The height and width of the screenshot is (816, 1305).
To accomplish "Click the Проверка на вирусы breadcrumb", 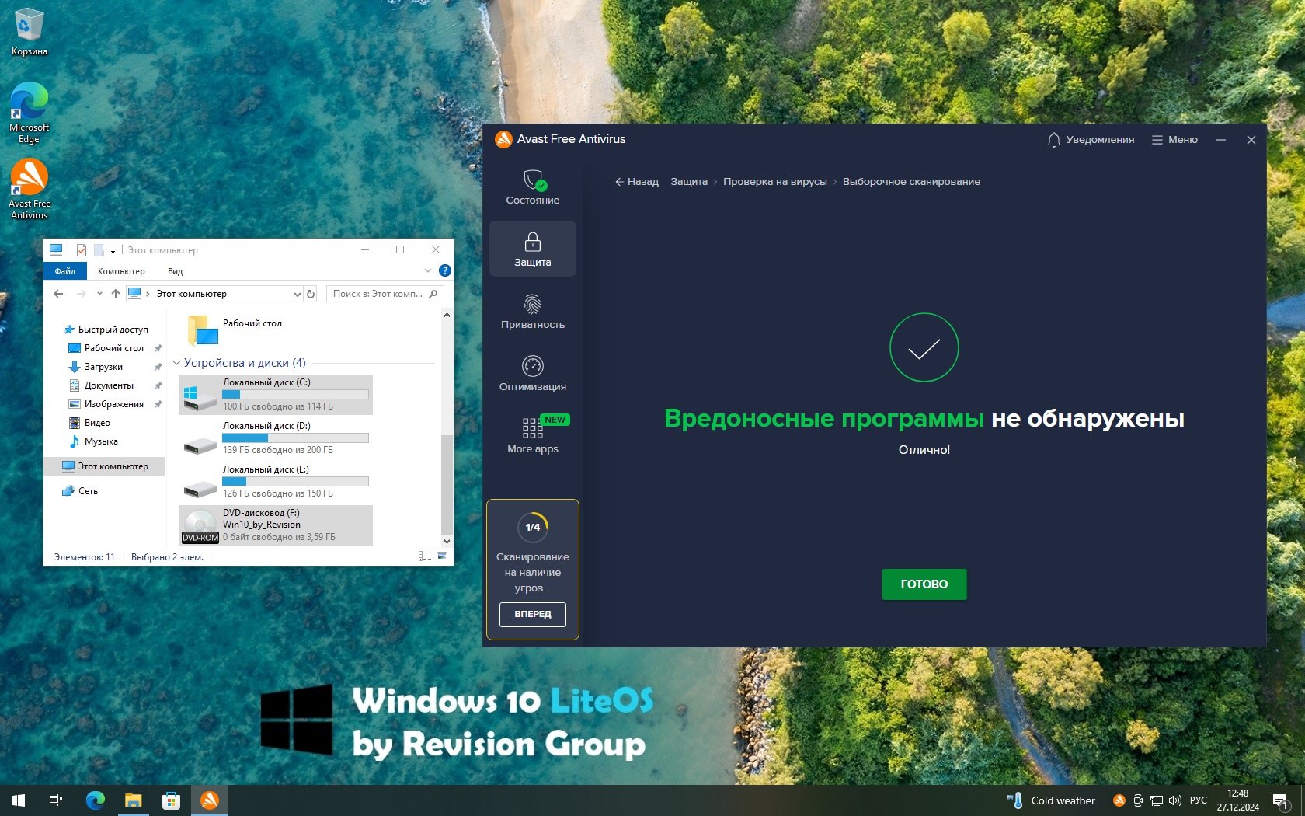I will [x=775, y=182].
